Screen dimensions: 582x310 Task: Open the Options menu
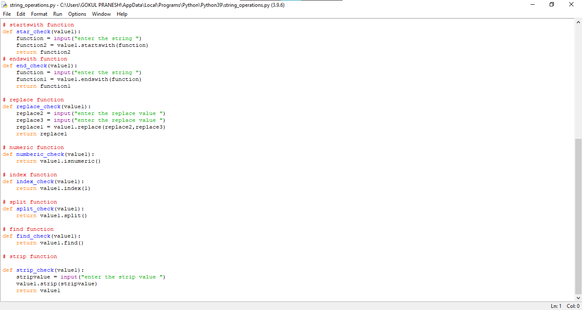(77, 14)
